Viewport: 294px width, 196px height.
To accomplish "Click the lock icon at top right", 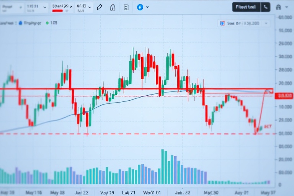I will click(278, 7).
